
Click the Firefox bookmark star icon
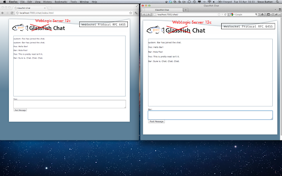(219, 15)
